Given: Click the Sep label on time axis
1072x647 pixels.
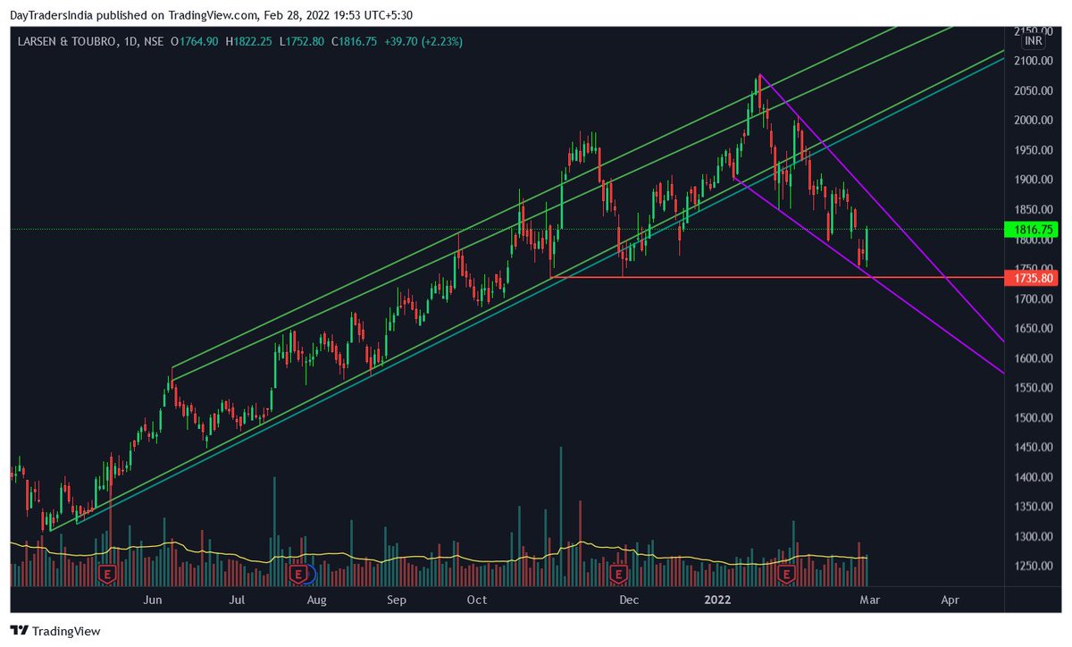Looking at the screenshot, I should point(398,601).
